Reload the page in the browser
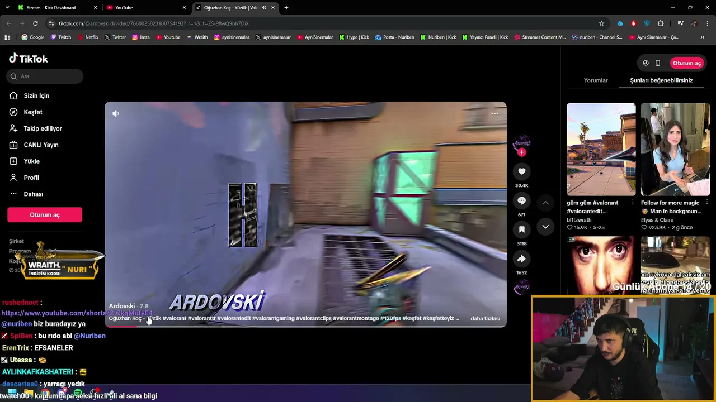716x402 pixels. pos(35,23)
